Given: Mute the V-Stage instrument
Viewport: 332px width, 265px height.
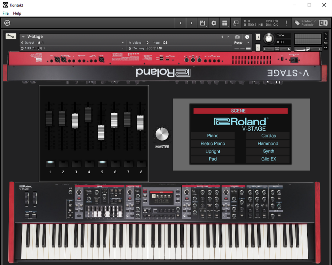Looking at the screenshot, I should click(258, 48).
